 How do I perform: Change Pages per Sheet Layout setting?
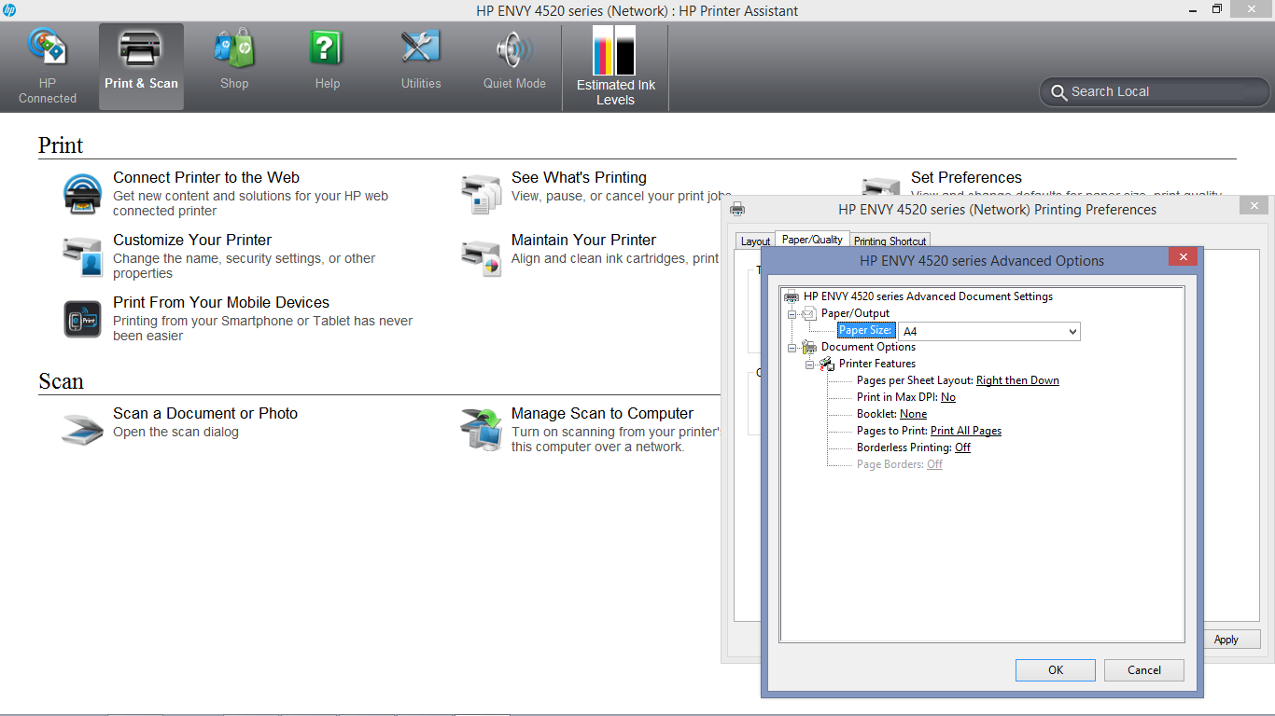pos(1016,379)
